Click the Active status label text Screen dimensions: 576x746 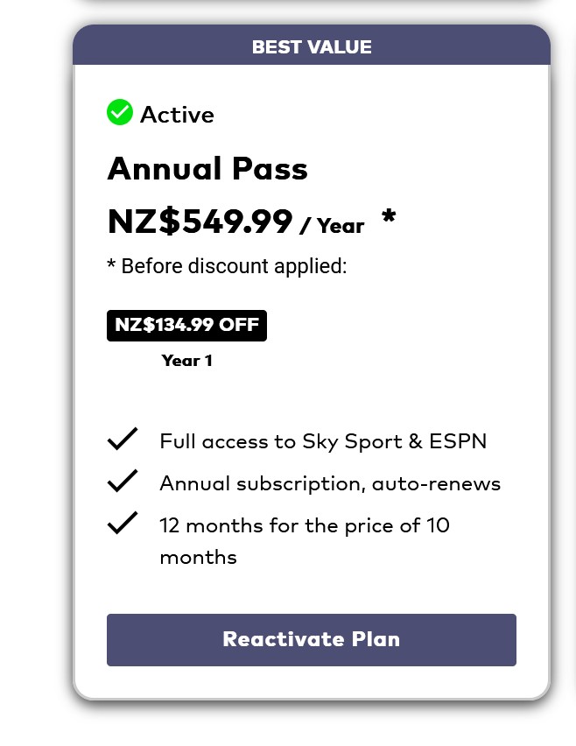pos(177,115)
